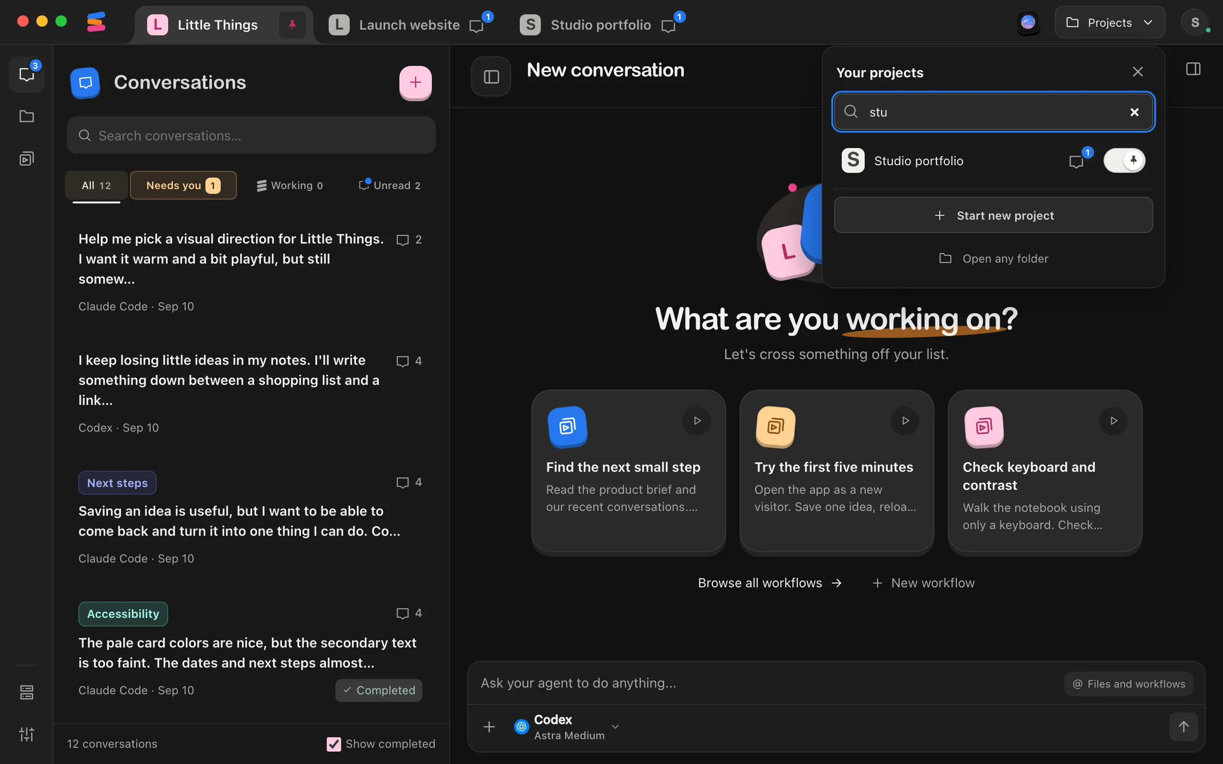Viewport: 1223px width, 764px height.
Task: Open the workflows icon in left sidebar
Action: tap(27, 159)
